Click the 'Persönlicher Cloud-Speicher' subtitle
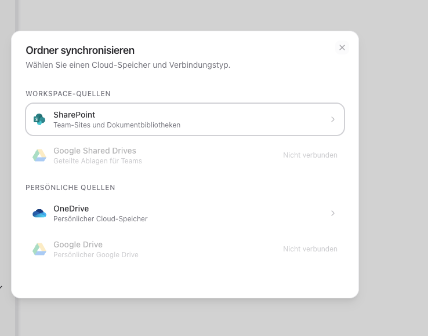 (100, 219)
